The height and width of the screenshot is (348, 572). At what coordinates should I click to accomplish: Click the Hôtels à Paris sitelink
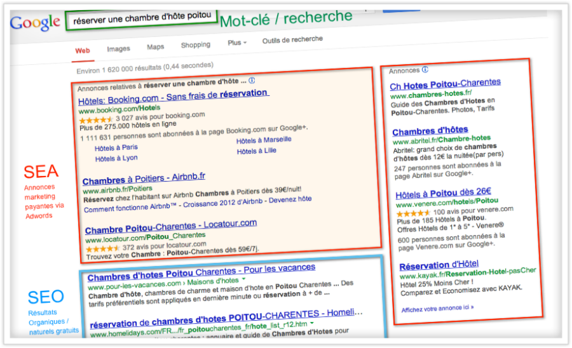(116, 147)
